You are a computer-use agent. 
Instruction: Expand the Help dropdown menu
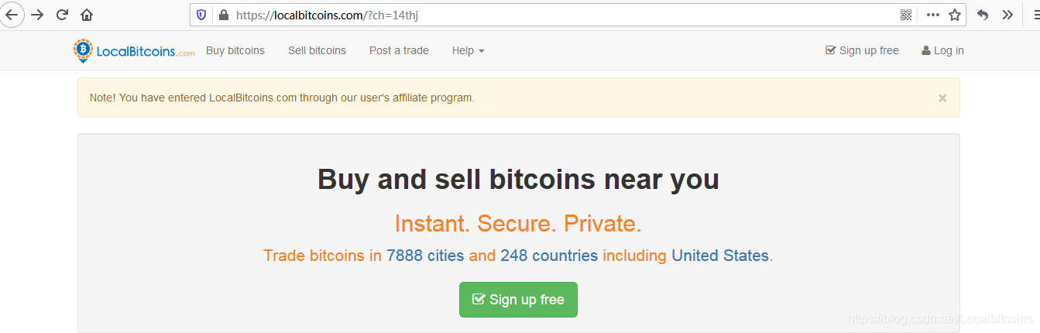point(468,50)
